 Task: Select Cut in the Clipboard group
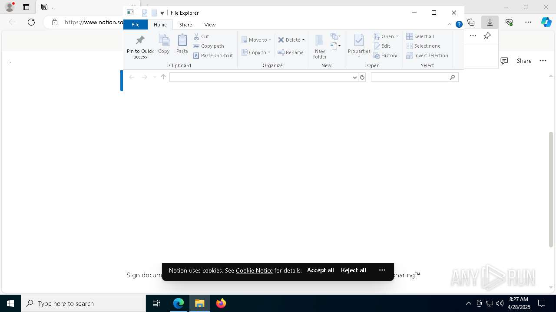coord(201,36)
